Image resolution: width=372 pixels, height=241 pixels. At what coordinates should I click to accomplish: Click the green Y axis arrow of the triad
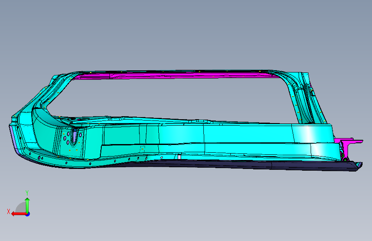[x=27, y=206]
